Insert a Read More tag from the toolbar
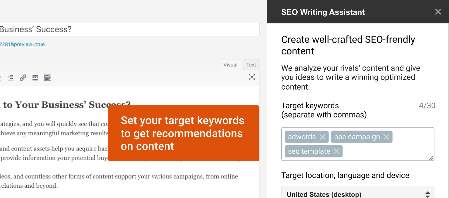Viewport: 449px width, 198px height. pos(35,78)
